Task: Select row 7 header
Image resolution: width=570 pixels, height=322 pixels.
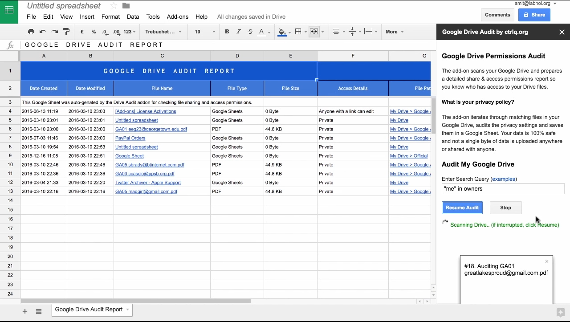Action: click(10, 138)
